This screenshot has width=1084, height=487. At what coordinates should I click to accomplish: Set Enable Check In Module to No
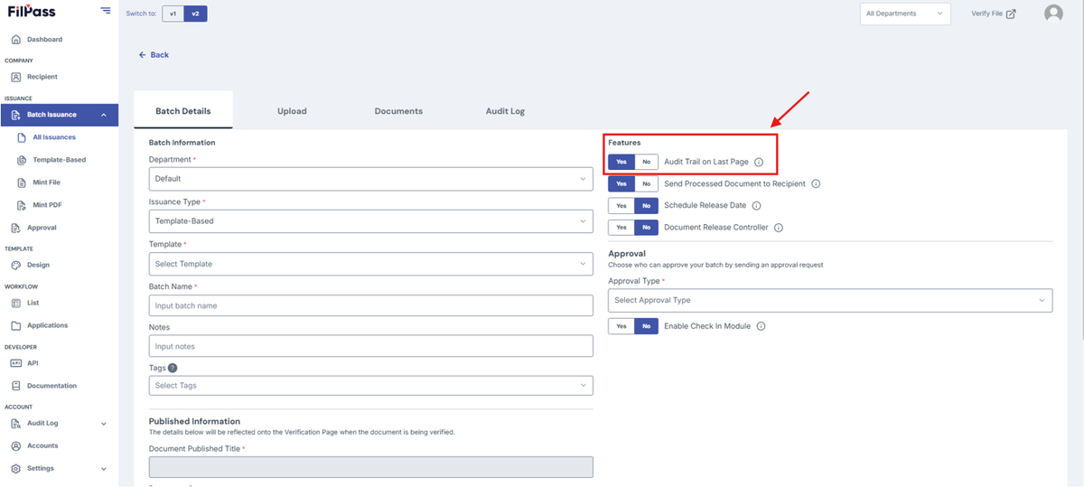[x=646, y=326]
